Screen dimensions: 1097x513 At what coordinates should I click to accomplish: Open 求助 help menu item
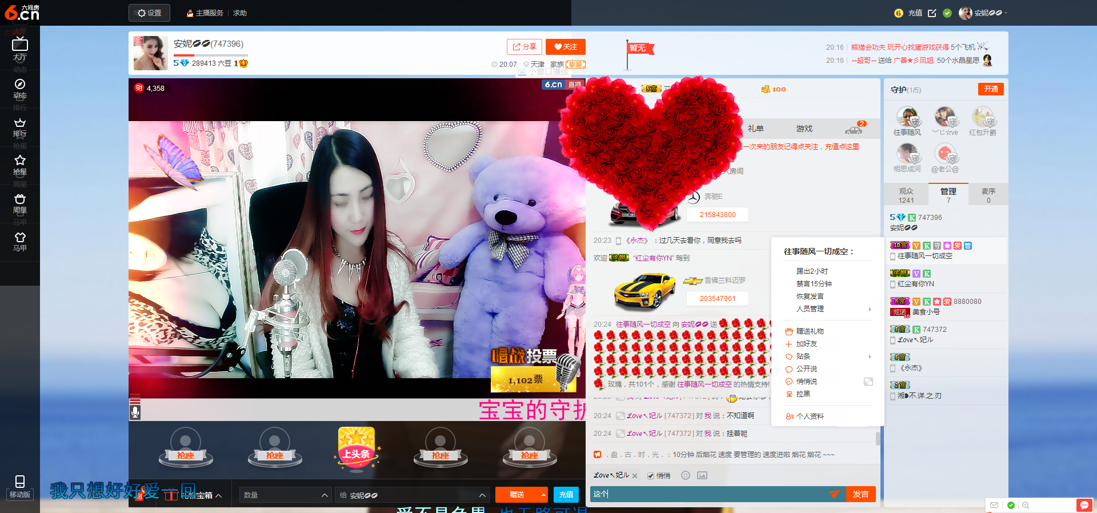click(x=240, y=13)
